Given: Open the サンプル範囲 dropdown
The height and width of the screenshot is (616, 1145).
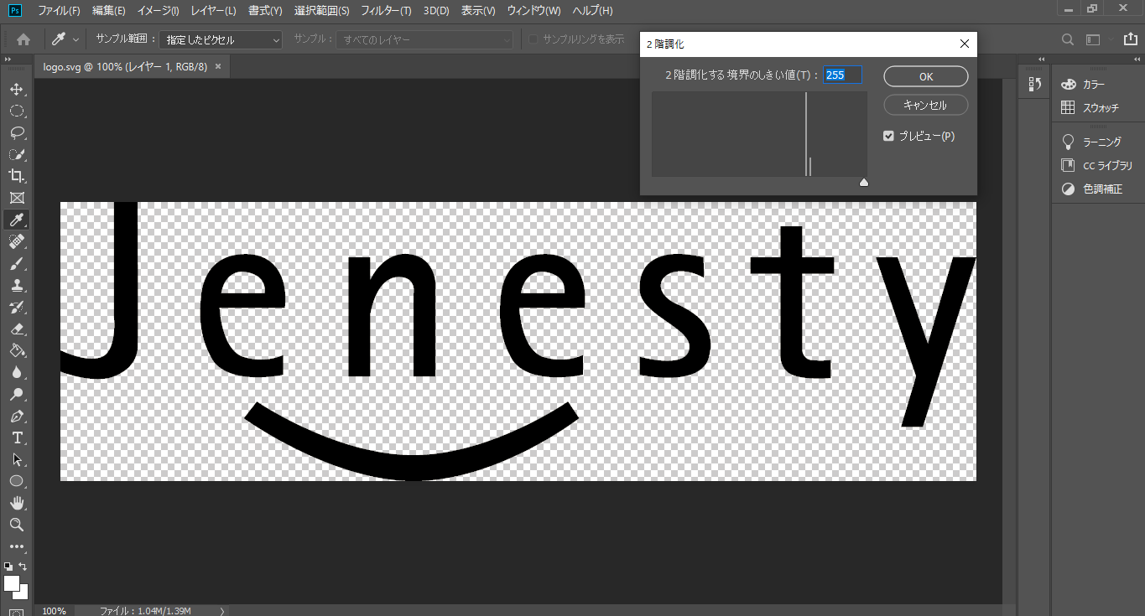Looking at the screenshot, I should (221, 39).
